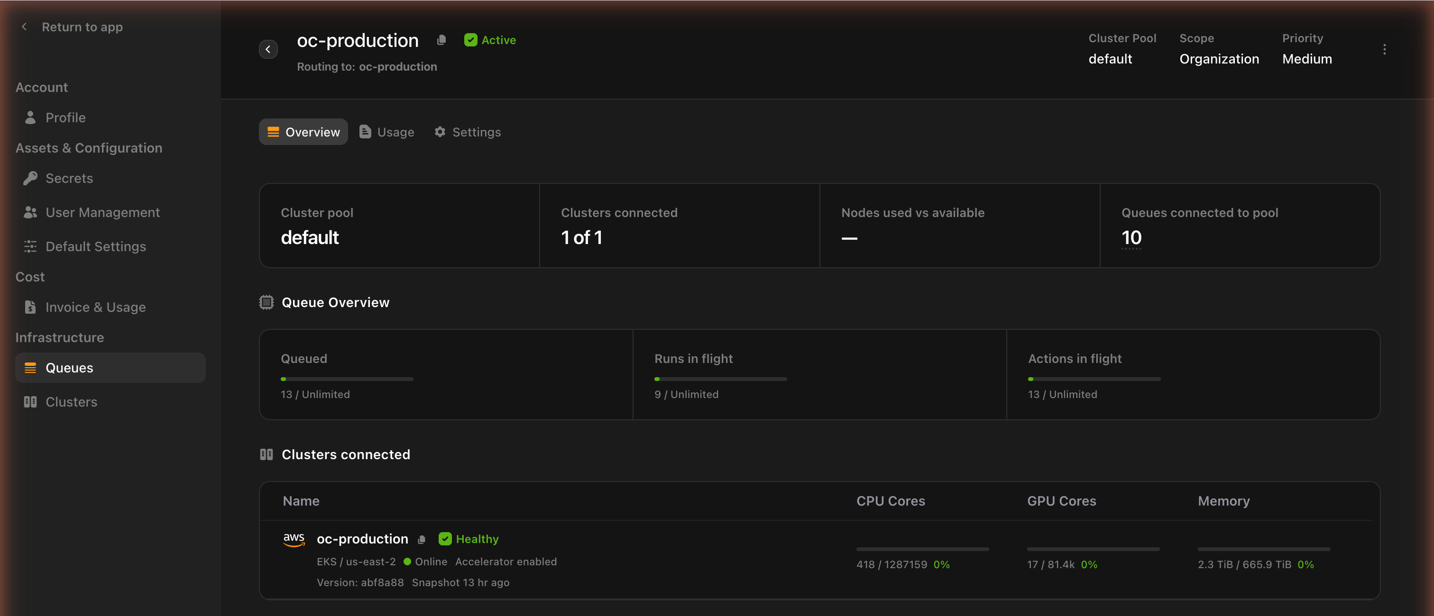Click the Actions in flight progress bar
The width and height of the screenshot is (1434, 616).
[x=1094, y=379]
